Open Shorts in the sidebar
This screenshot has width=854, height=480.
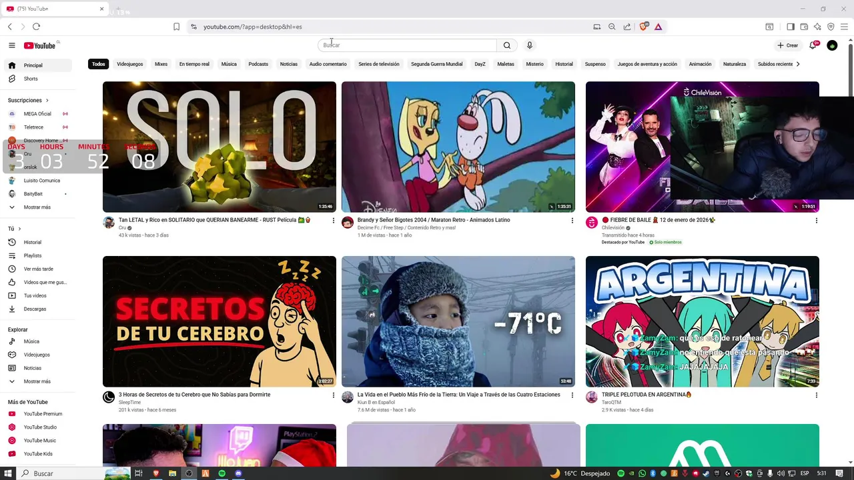39,79
